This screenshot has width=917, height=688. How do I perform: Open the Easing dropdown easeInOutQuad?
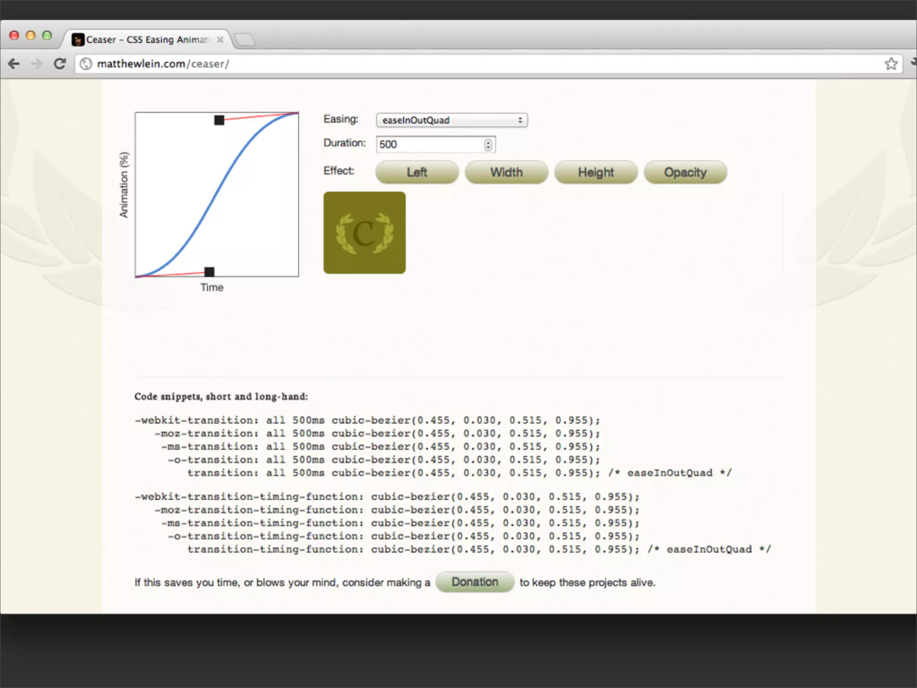click(451, 120)
